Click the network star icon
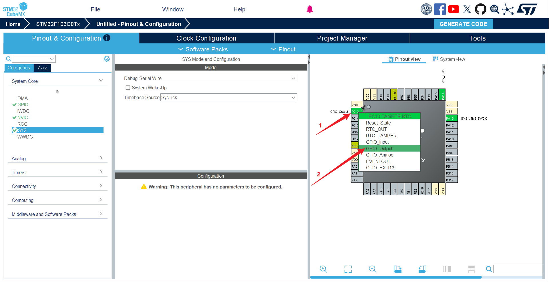 [508, 9]
